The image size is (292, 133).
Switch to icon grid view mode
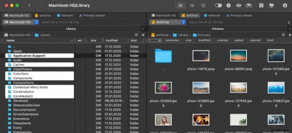203,5
